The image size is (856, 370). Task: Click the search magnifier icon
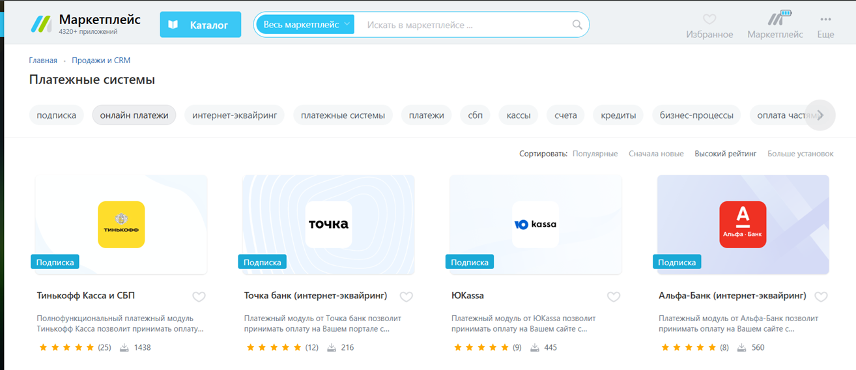(x=577, y=25)
